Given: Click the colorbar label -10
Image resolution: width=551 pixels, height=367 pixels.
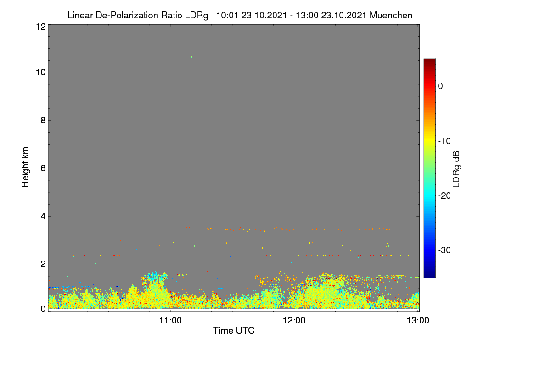Looking at the screenshot, I should click(444, 141).
